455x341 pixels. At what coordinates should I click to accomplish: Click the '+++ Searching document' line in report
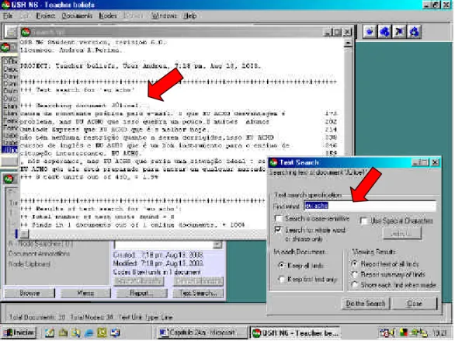(x=81, y=106)
